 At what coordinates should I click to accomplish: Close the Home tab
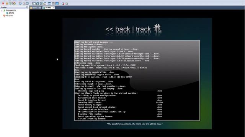coord(40,8)
